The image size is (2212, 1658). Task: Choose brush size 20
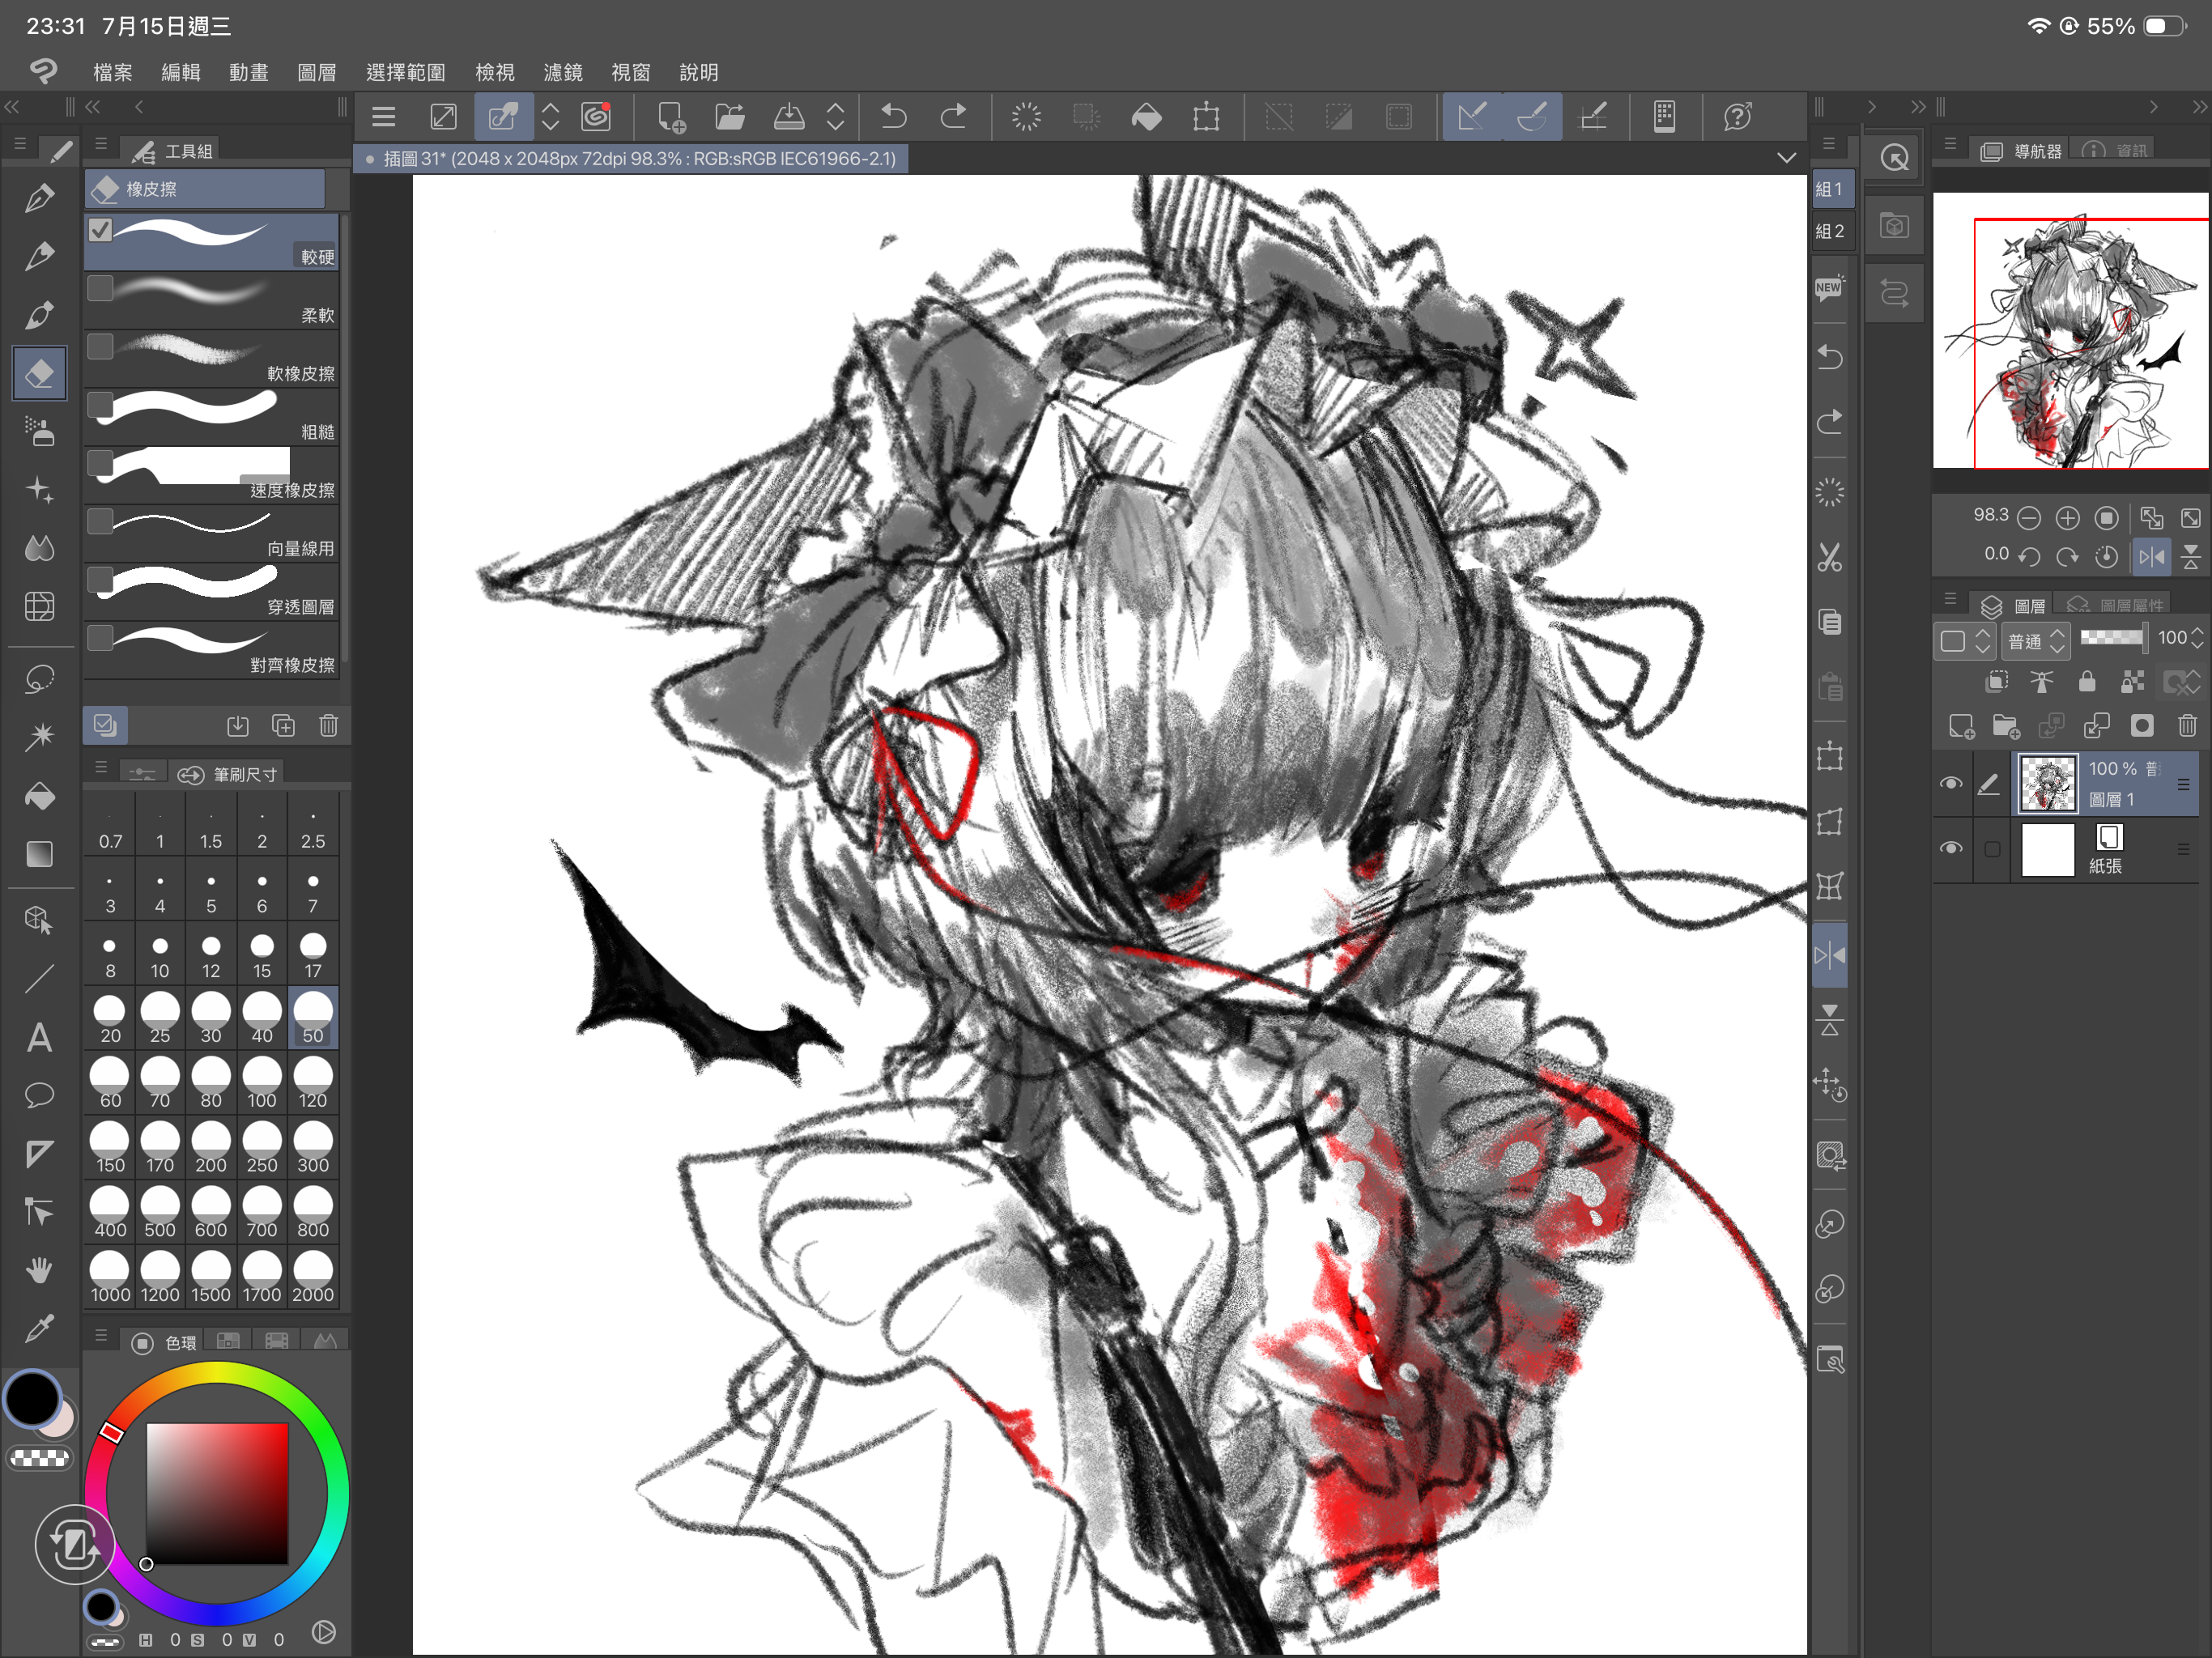(110, 1018)
